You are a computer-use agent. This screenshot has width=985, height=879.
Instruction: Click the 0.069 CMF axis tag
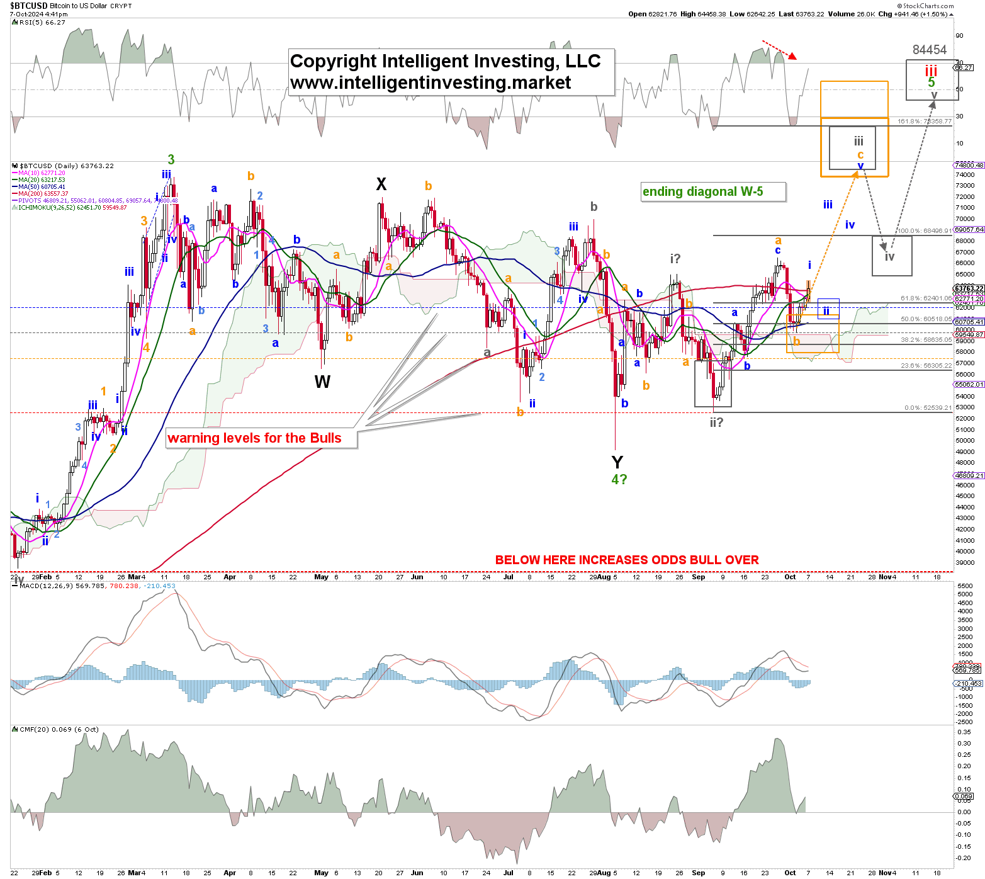(x=964, y=797)
